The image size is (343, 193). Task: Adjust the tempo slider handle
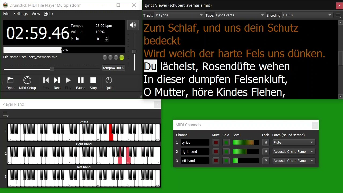[52, 69]
